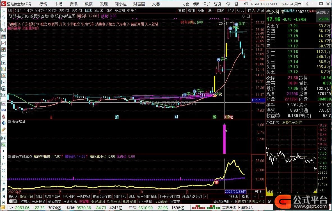
Task: Add stock via +自选 button
Action: point(250,10)
